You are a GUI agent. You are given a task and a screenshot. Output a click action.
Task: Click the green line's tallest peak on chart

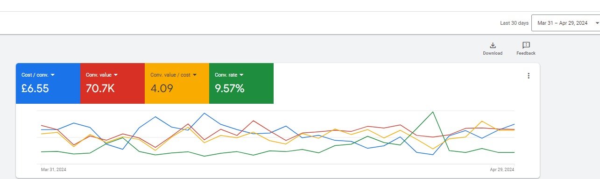(433, 112)
